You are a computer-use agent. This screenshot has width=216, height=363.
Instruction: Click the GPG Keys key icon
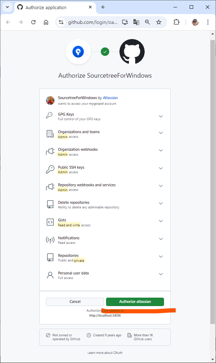tap(49, 115)
